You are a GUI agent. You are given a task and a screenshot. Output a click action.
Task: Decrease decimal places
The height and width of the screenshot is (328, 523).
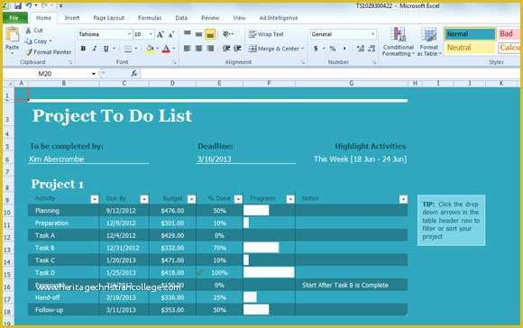click(x=372, y=49)
